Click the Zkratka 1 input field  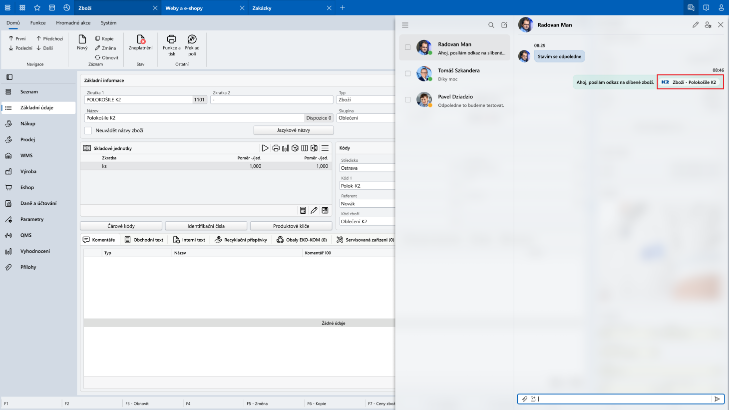tap(139, 100)
